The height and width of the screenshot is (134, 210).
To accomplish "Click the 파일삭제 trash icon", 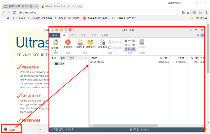I will (110, 42).
